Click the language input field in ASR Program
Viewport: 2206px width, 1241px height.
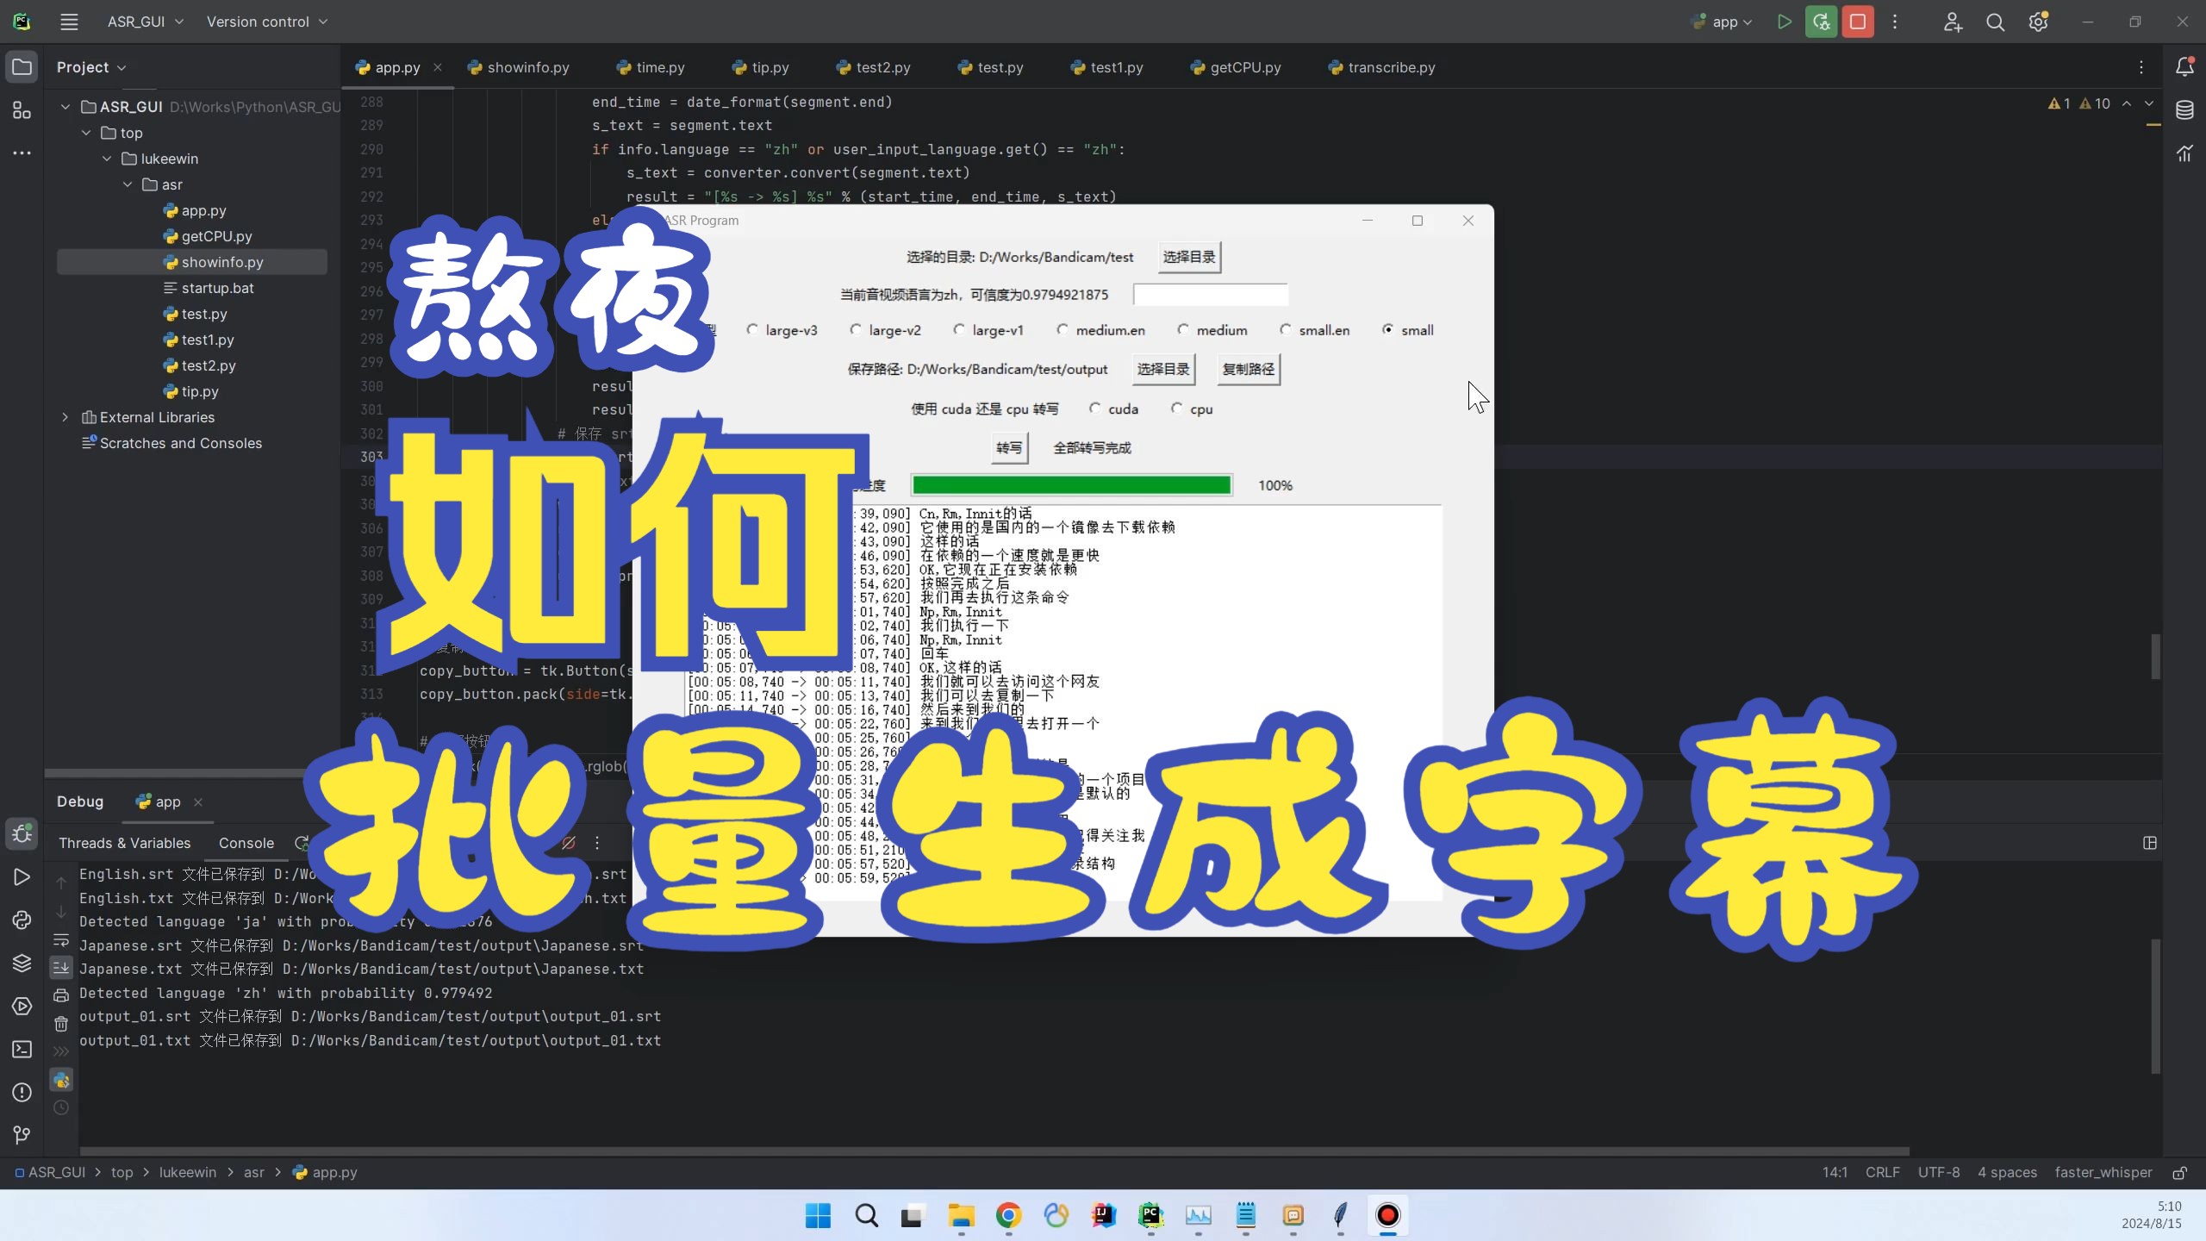(x=1210, y=295)
